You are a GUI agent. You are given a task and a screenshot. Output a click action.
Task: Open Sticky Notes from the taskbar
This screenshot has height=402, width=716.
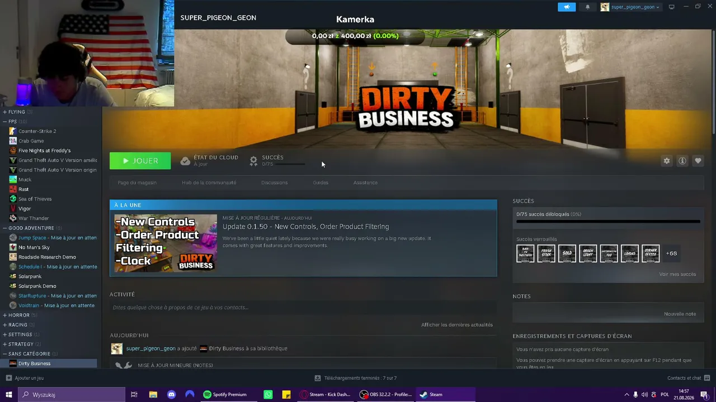(x=286, y=395)
